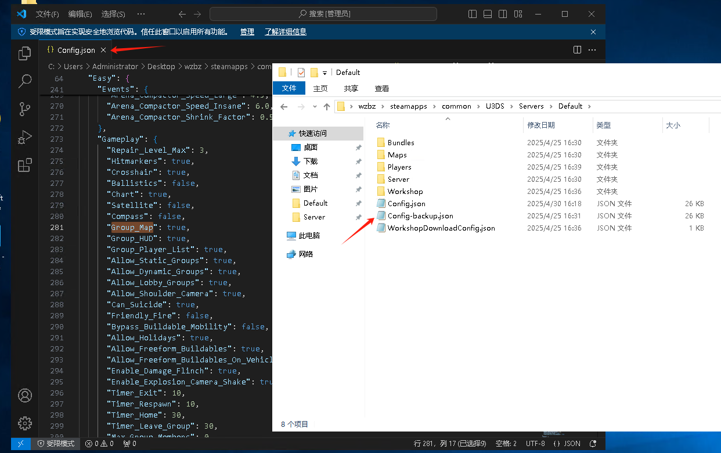Change the UTF-8 encoding in the status bar
This screenshot has width=721, height=453.
tap(535, 444)
